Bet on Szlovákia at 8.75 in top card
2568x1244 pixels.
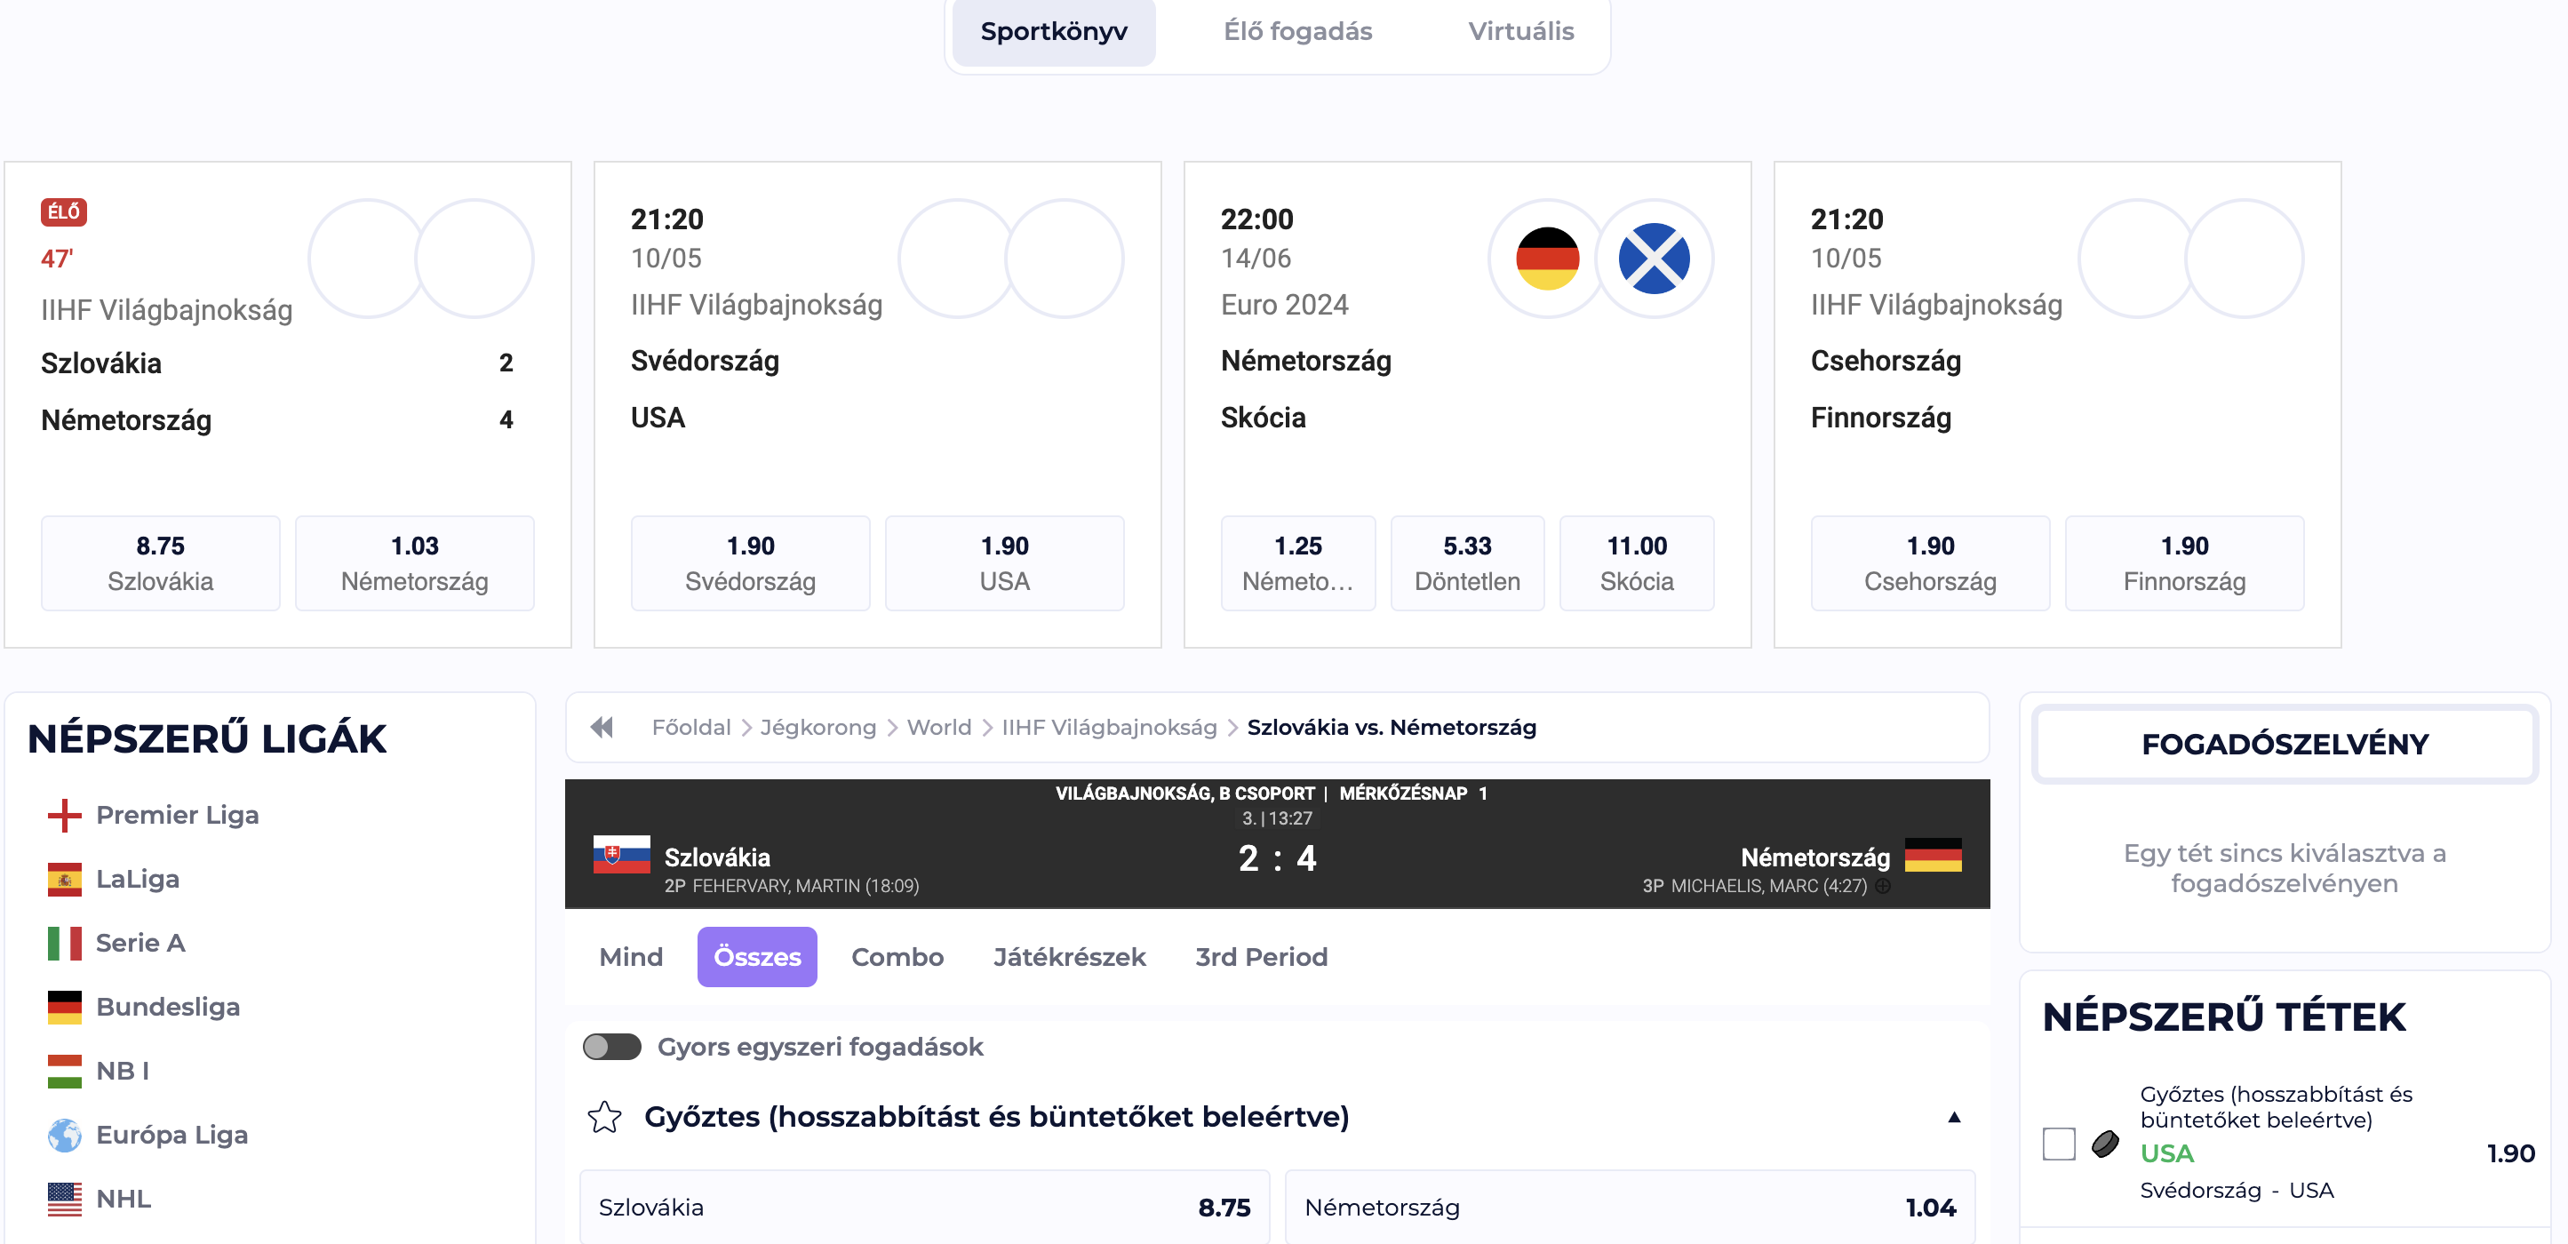click(x=161, y=563)
